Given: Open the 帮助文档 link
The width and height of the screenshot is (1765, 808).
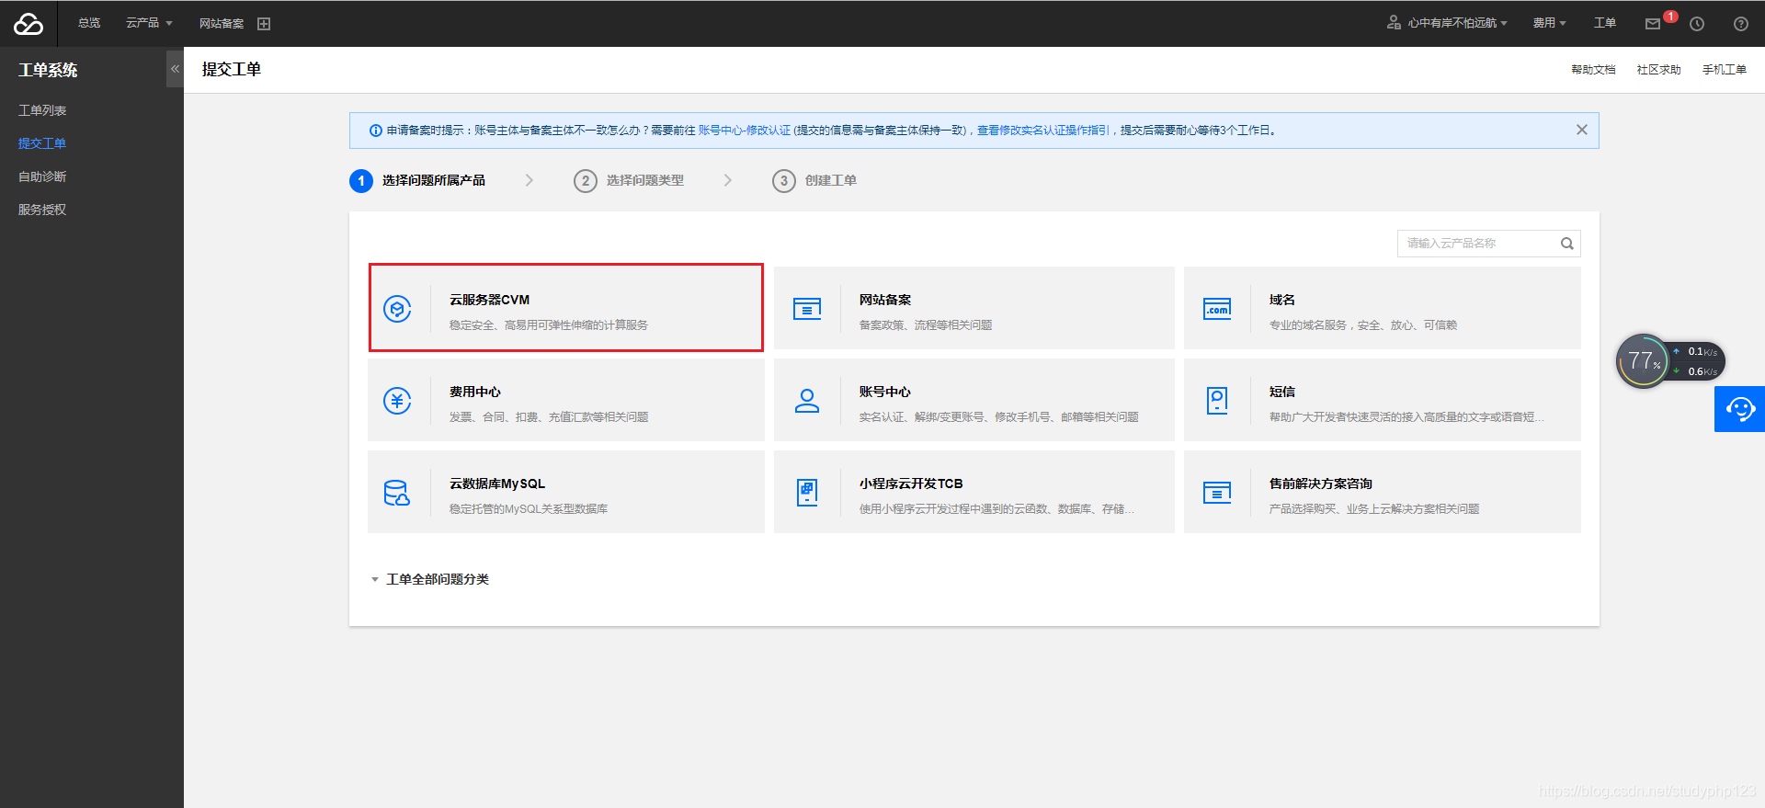Looking at the screenshot, I should tap(1593, 70).
